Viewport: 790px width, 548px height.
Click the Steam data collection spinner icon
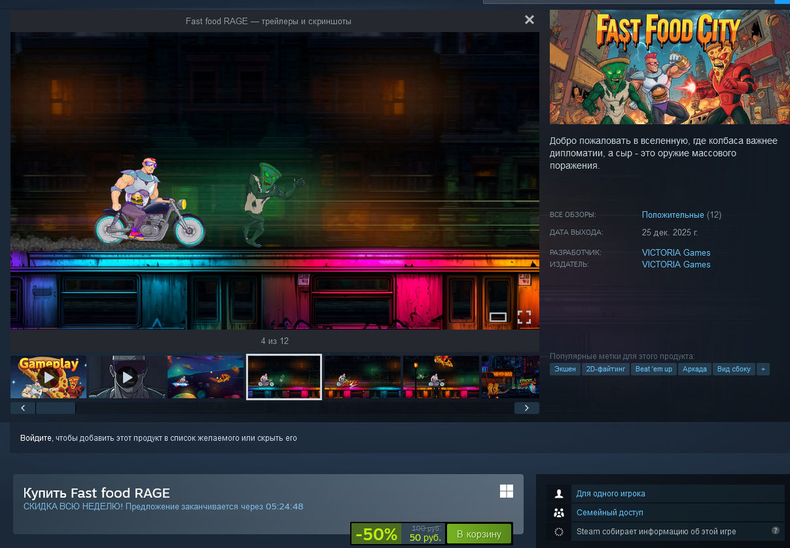pyautogui.click(x=559, y=532)
